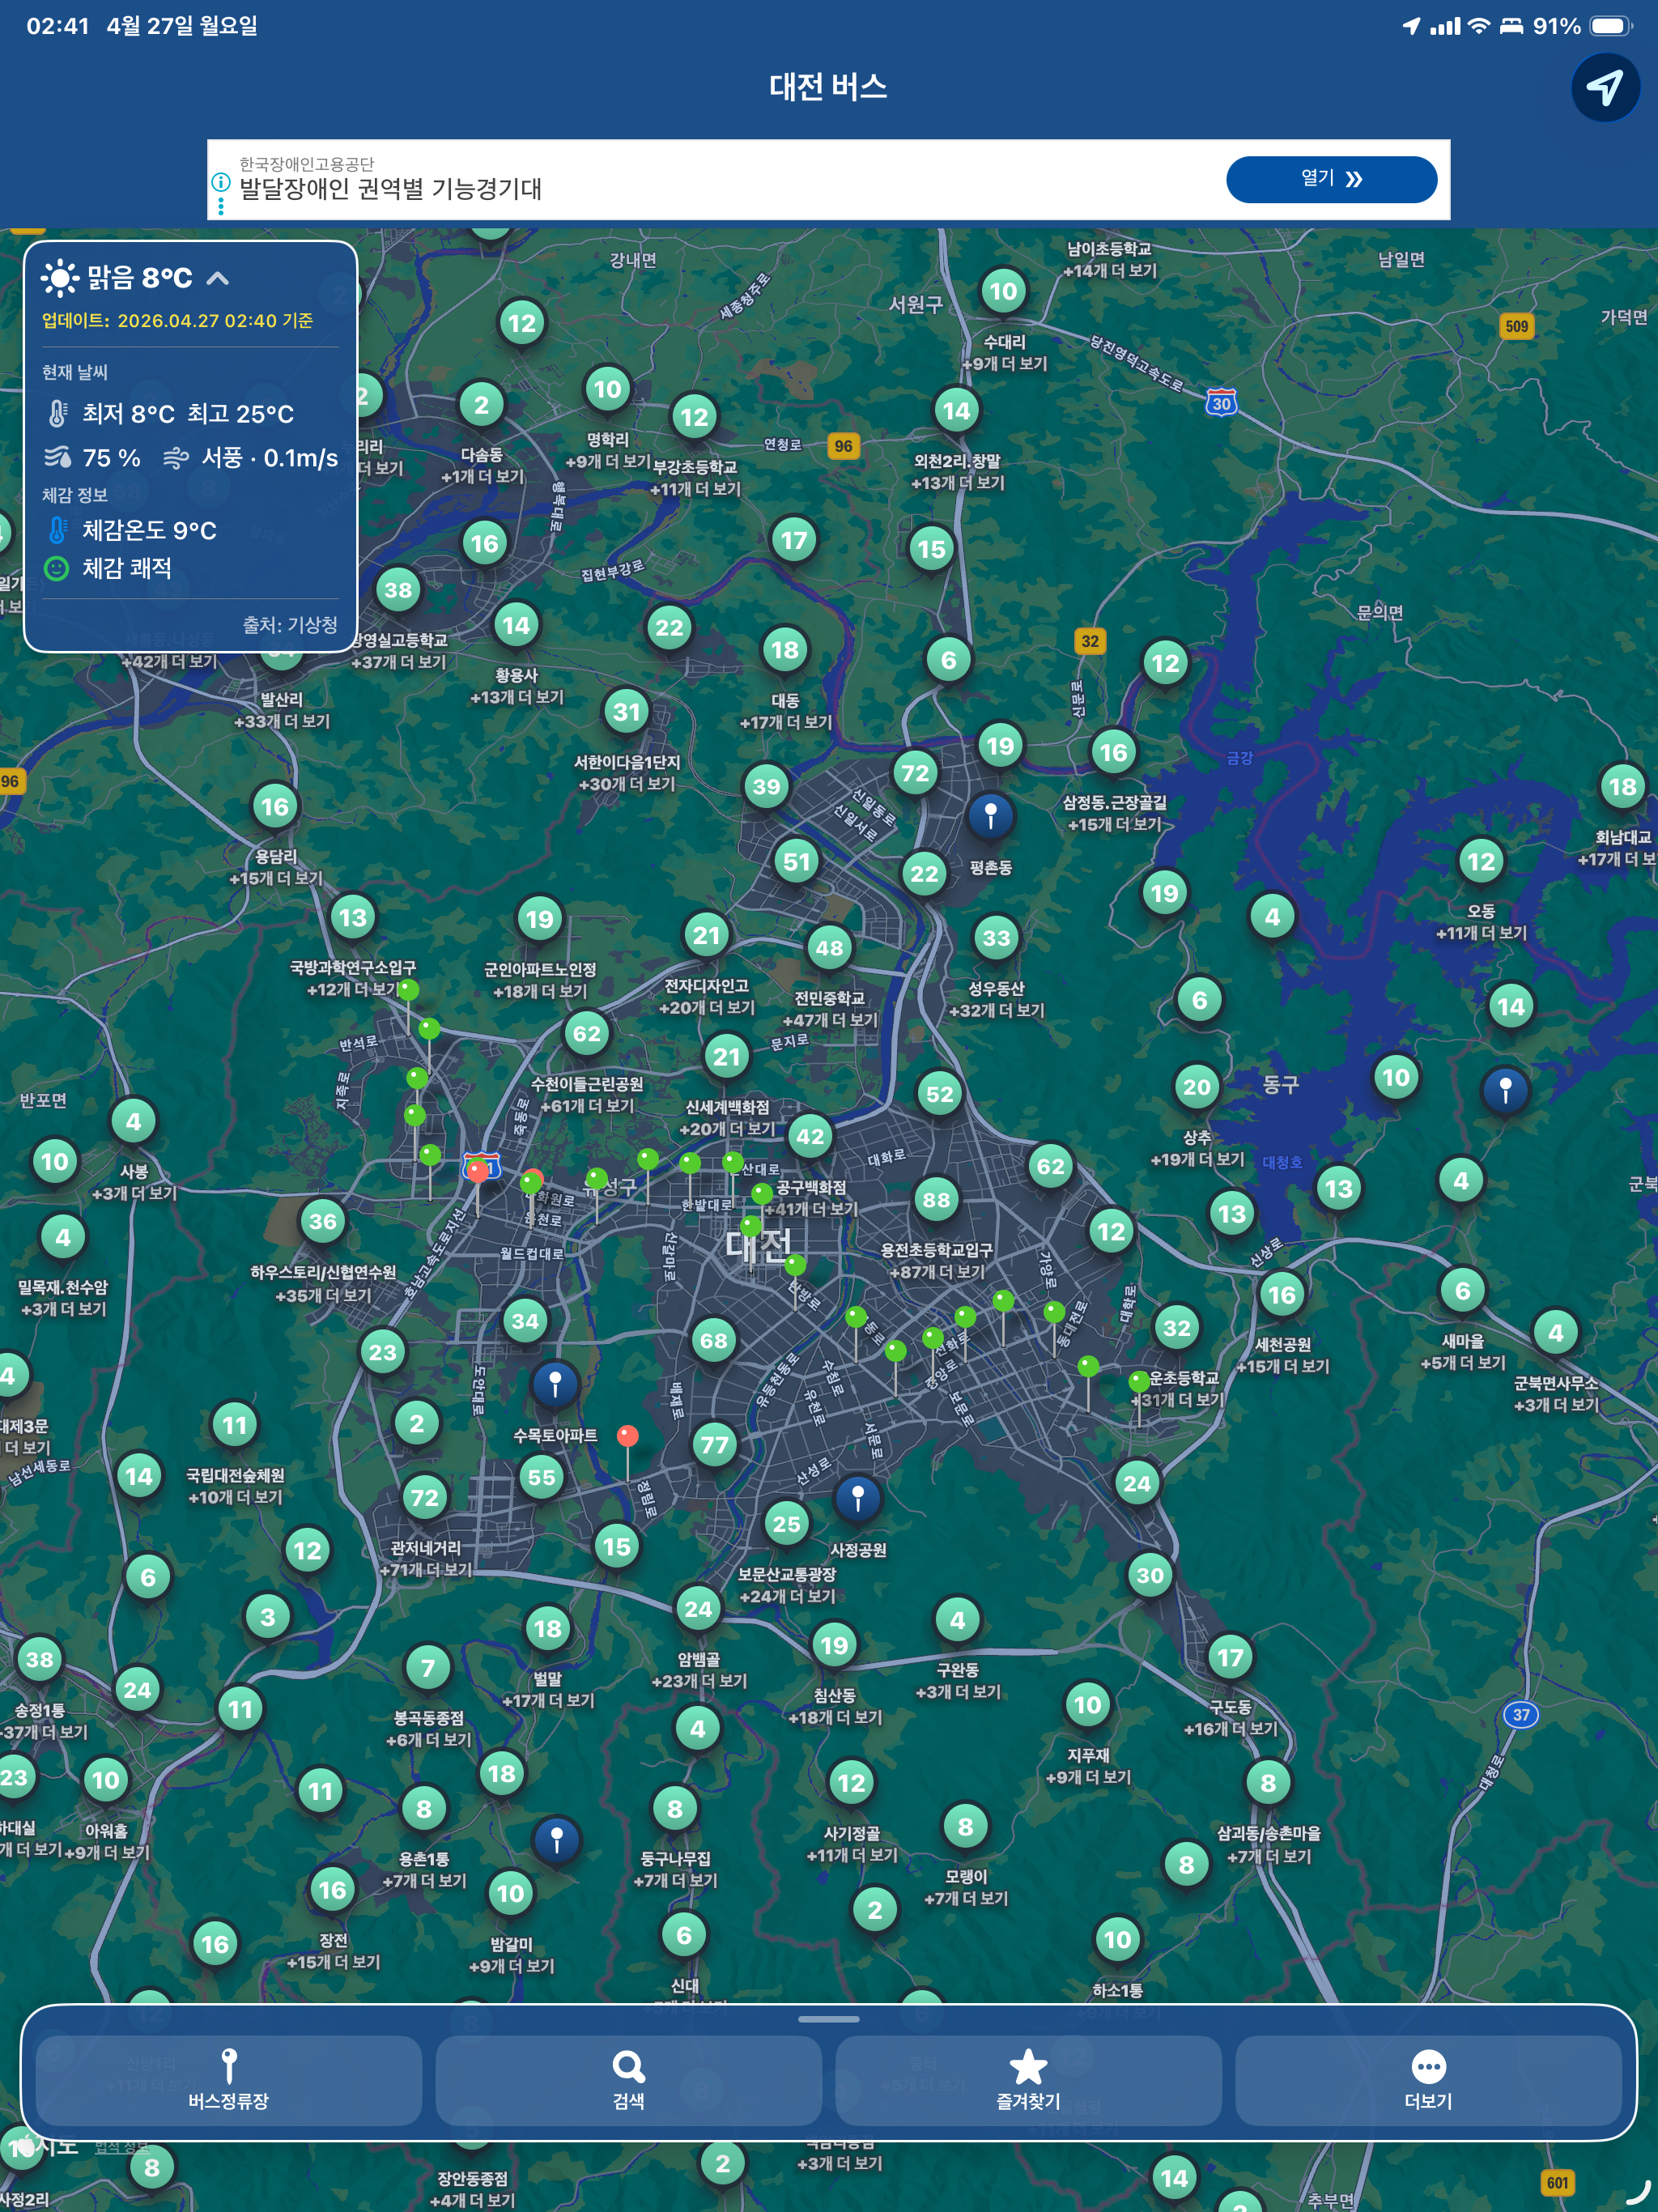Switch to the 버스정류장 tab

(x=229, y=2079)
